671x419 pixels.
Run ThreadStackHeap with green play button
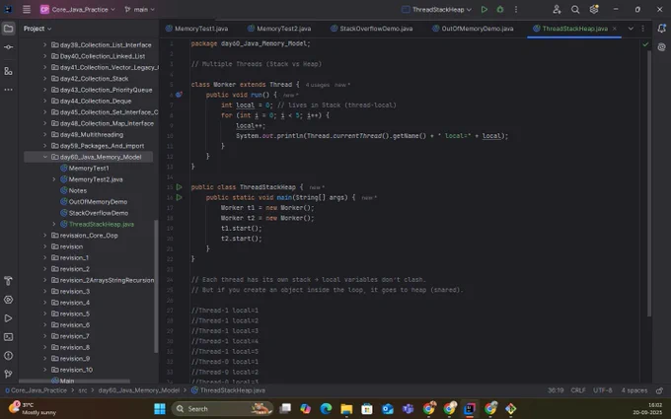[x=484, y=9]
